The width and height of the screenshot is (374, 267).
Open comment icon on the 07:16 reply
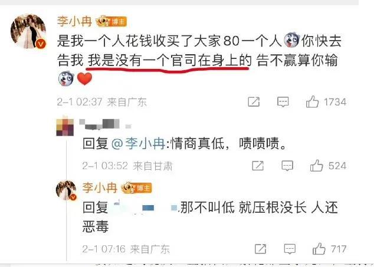290,249
